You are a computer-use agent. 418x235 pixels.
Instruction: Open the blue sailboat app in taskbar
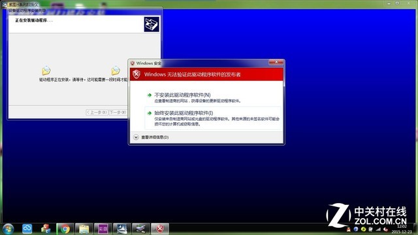pyautogui.click(x=122, y=229)
